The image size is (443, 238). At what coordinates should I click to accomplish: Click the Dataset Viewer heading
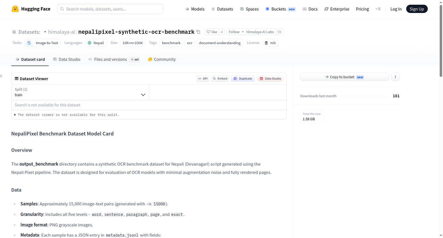click(x=34, y=79)
